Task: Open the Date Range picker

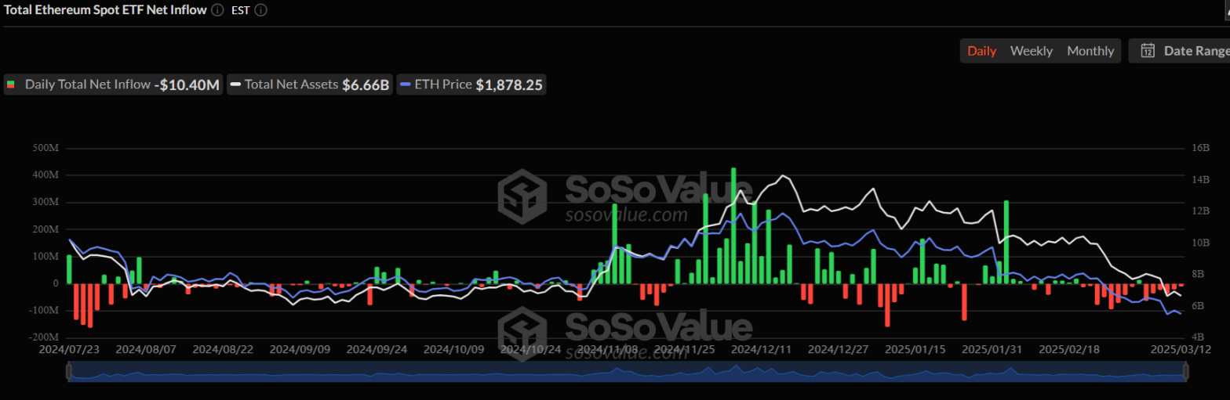Action: tap(1183, 51)
